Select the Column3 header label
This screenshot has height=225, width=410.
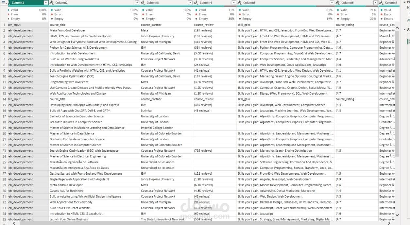153,3
